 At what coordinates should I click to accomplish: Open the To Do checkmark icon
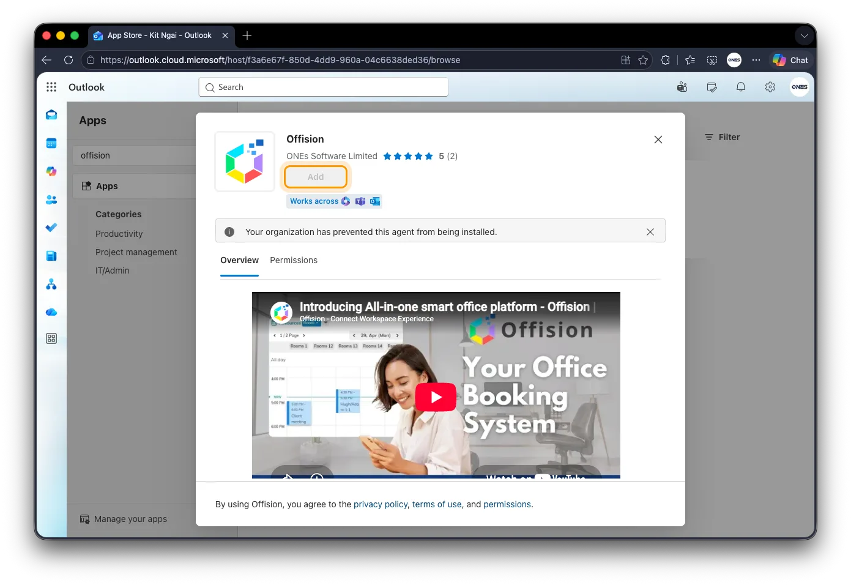click(x=51, y=228)
